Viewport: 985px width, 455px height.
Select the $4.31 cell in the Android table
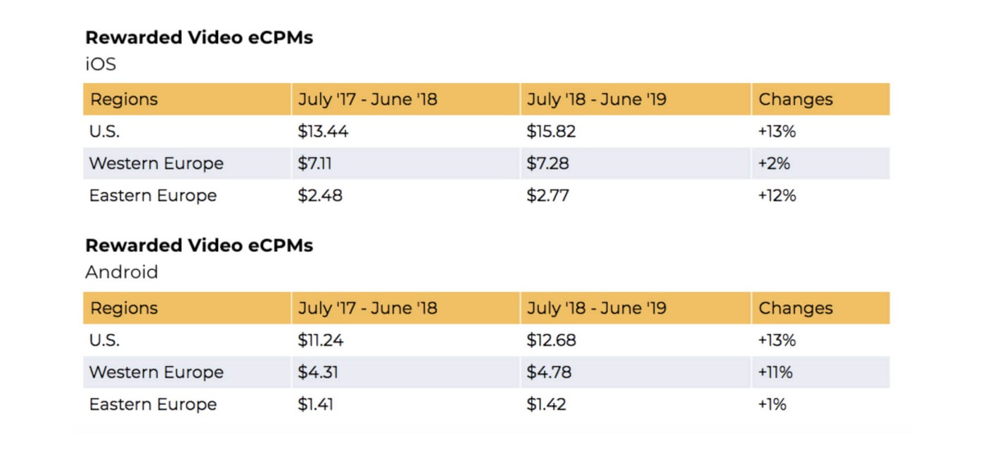318,372
